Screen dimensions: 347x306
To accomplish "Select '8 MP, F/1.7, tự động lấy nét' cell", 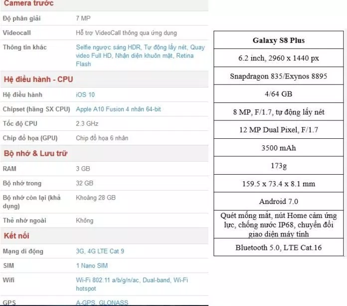I will (279, 112).
